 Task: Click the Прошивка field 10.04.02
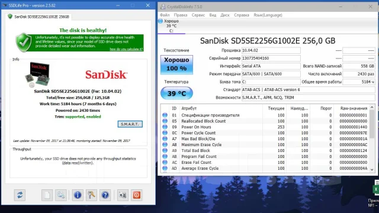pyautogui.click(x=271, y=50)
